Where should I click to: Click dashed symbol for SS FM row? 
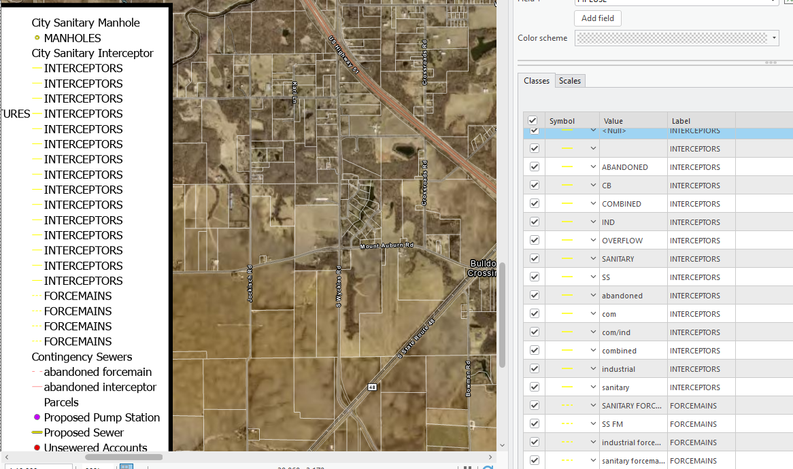567,424
